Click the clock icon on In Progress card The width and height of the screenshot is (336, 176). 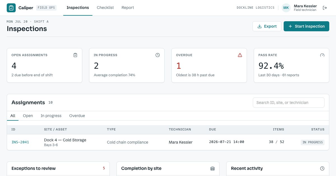click(158, 55)
